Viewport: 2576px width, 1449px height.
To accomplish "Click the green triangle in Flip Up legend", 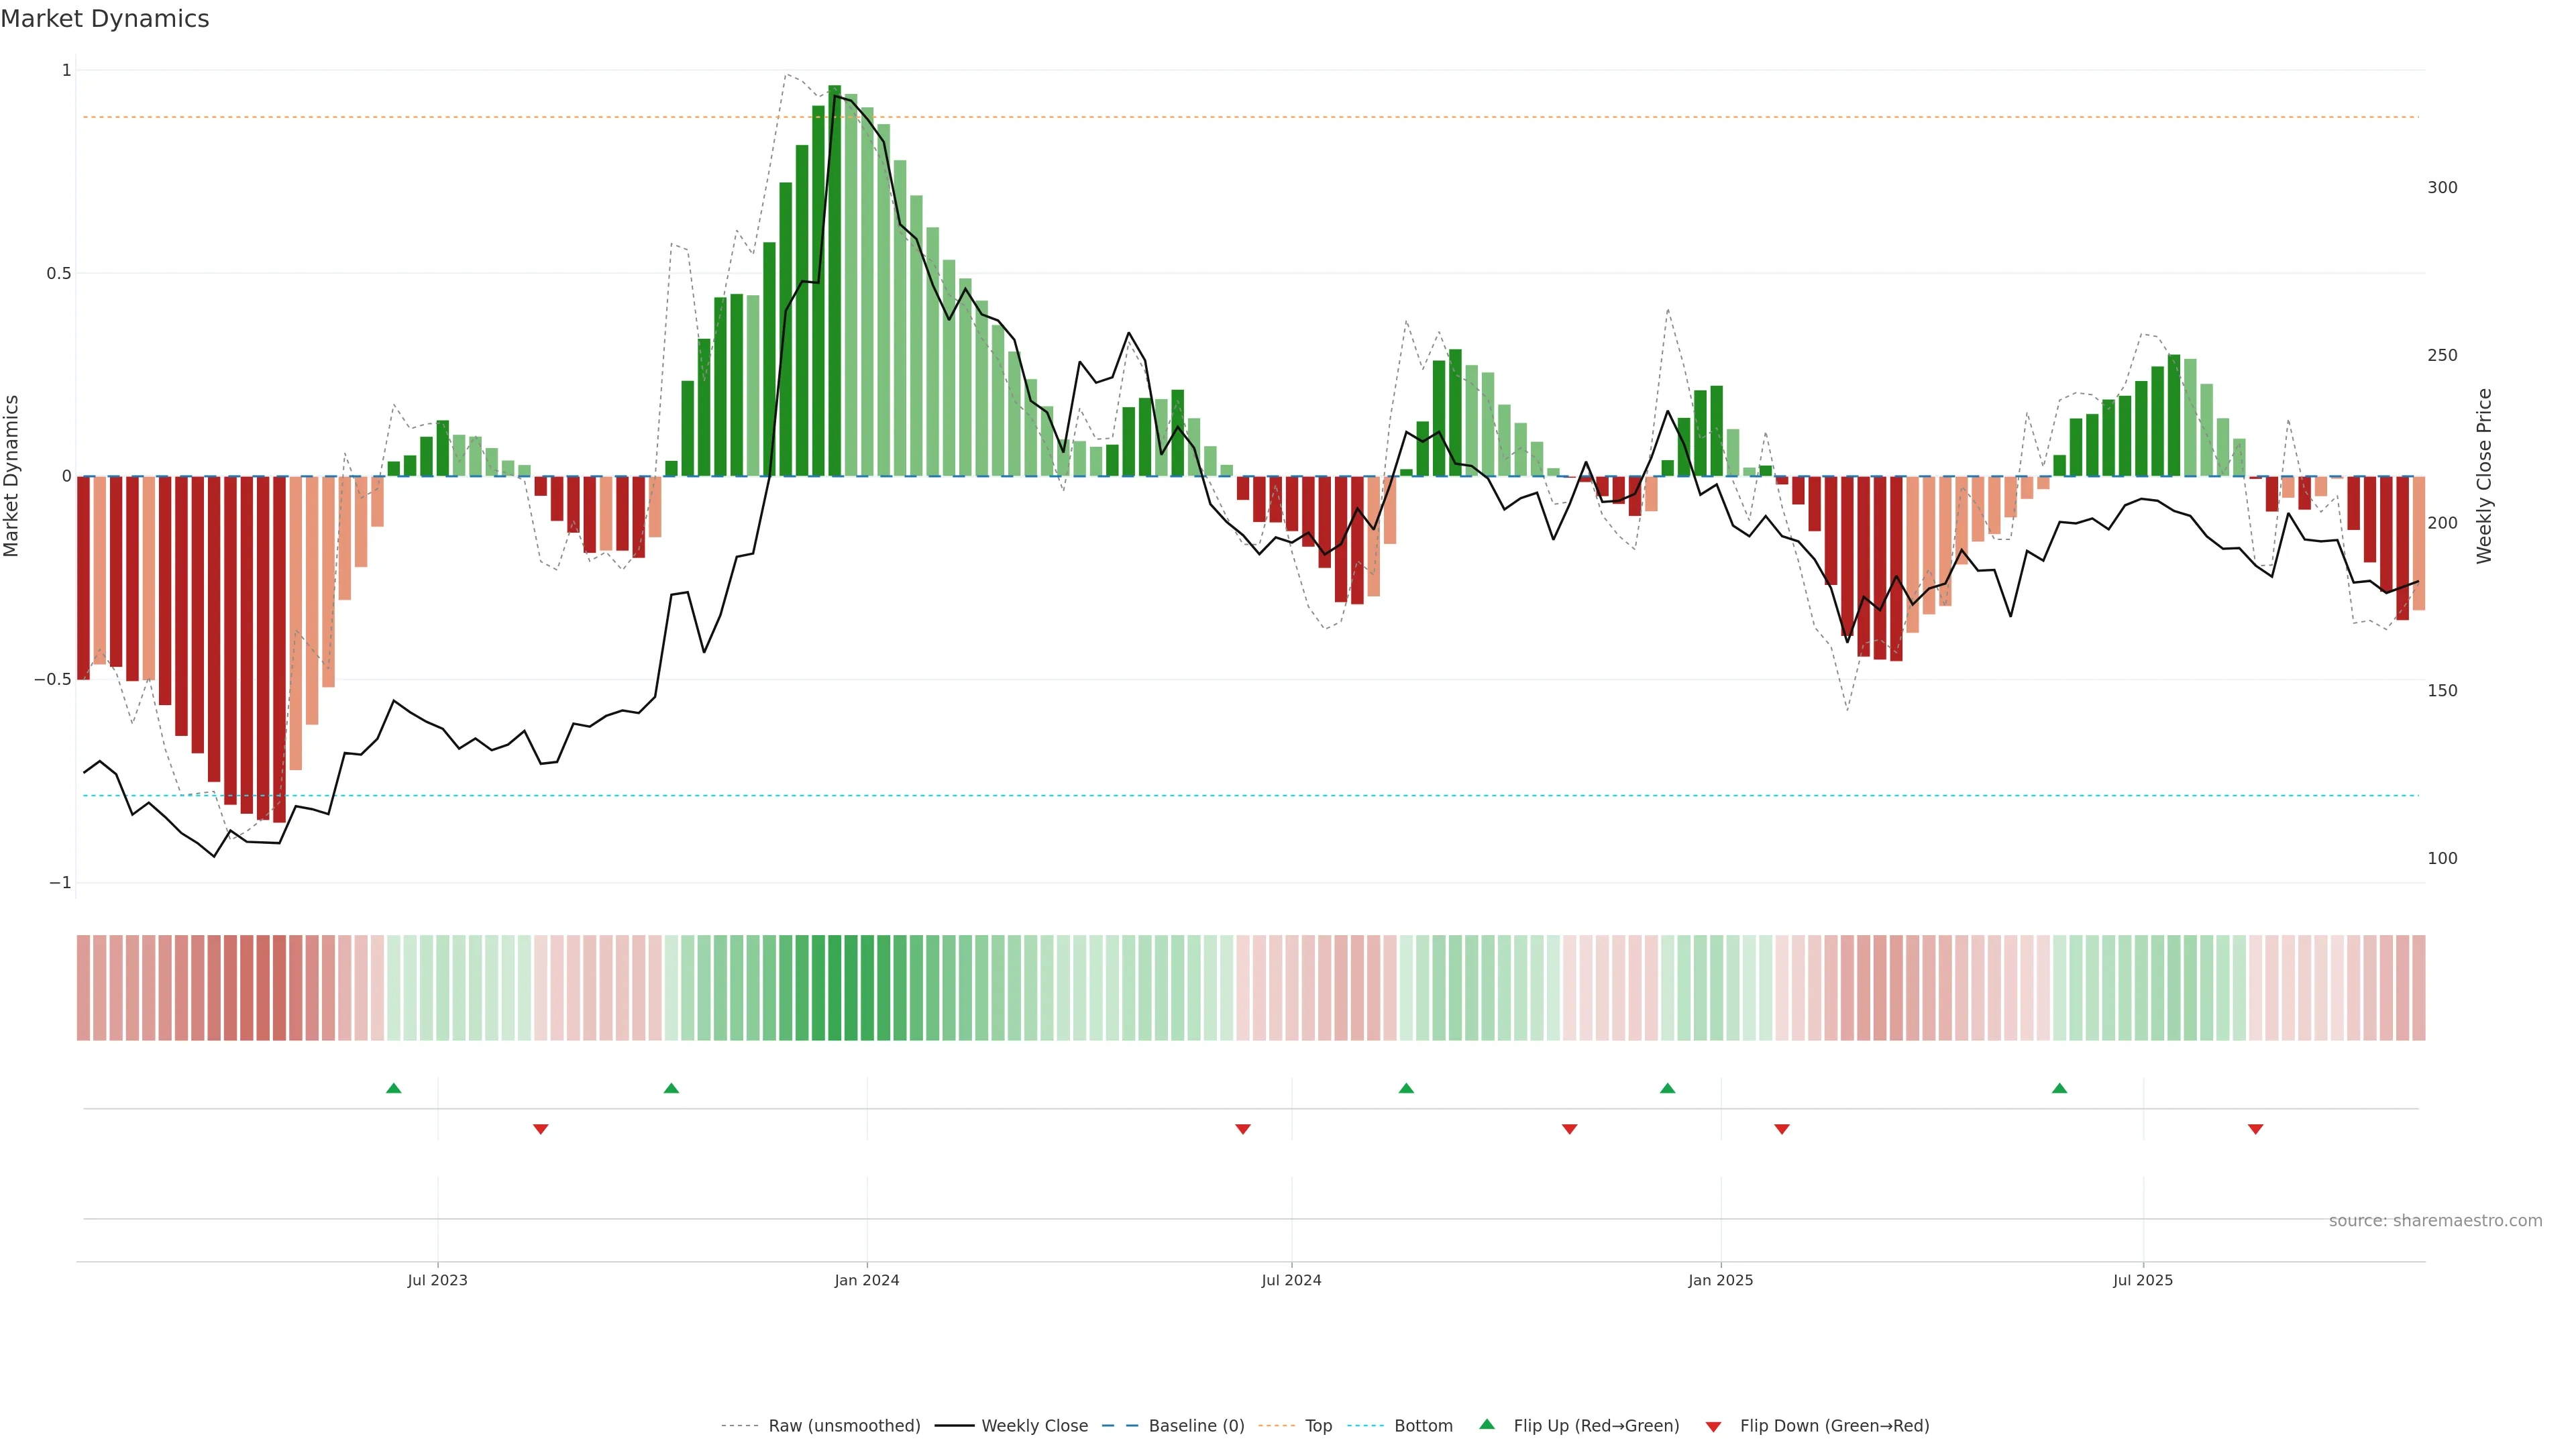I will 1487,1425.
